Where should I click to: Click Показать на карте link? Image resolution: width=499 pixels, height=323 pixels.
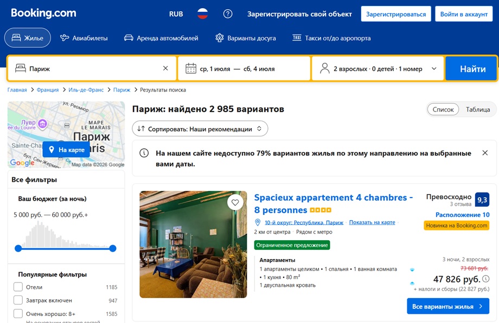pyautogui.click(x=372, y=222)
